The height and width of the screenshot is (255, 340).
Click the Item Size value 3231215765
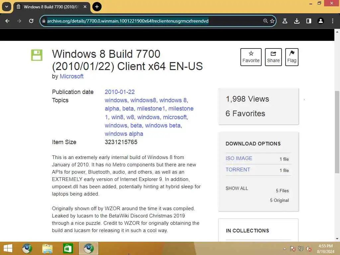pyautogui.click(x=121, y=142)
